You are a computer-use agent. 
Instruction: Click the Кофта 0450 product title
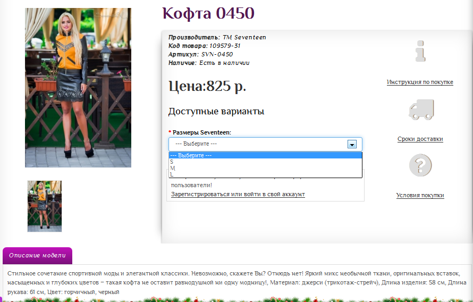tap(208, 13)
